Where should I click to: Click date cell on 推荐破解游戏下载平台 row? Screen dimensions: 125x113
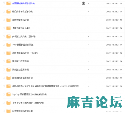(x=114, y=78)
